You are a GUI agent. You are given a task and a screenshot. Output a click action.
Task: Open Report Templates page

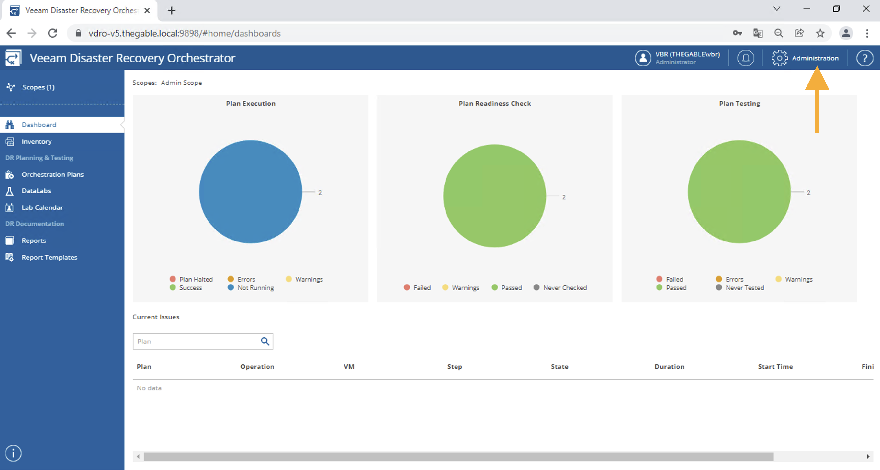pyautogui.click(x=50, y=257)
